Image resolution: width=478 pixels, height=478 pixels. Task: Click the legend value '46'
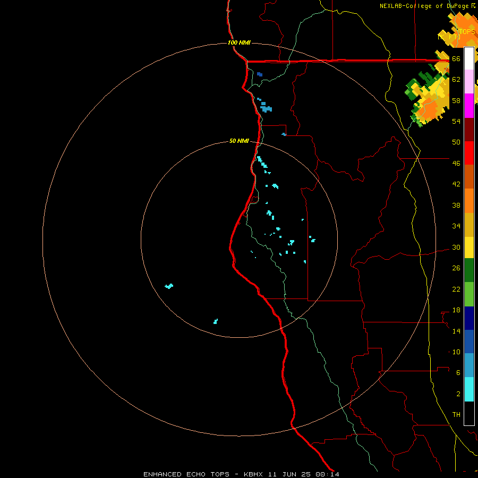[x=456, y=163]
